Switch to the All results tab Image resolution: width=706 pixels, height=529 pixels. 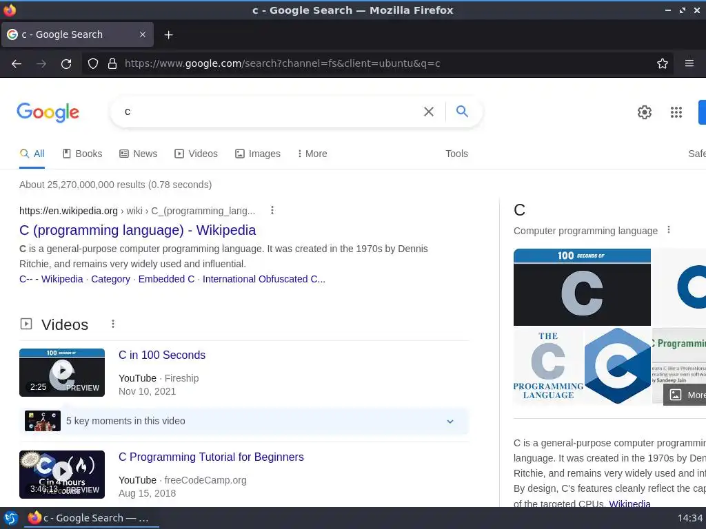(x=32, y=154)
